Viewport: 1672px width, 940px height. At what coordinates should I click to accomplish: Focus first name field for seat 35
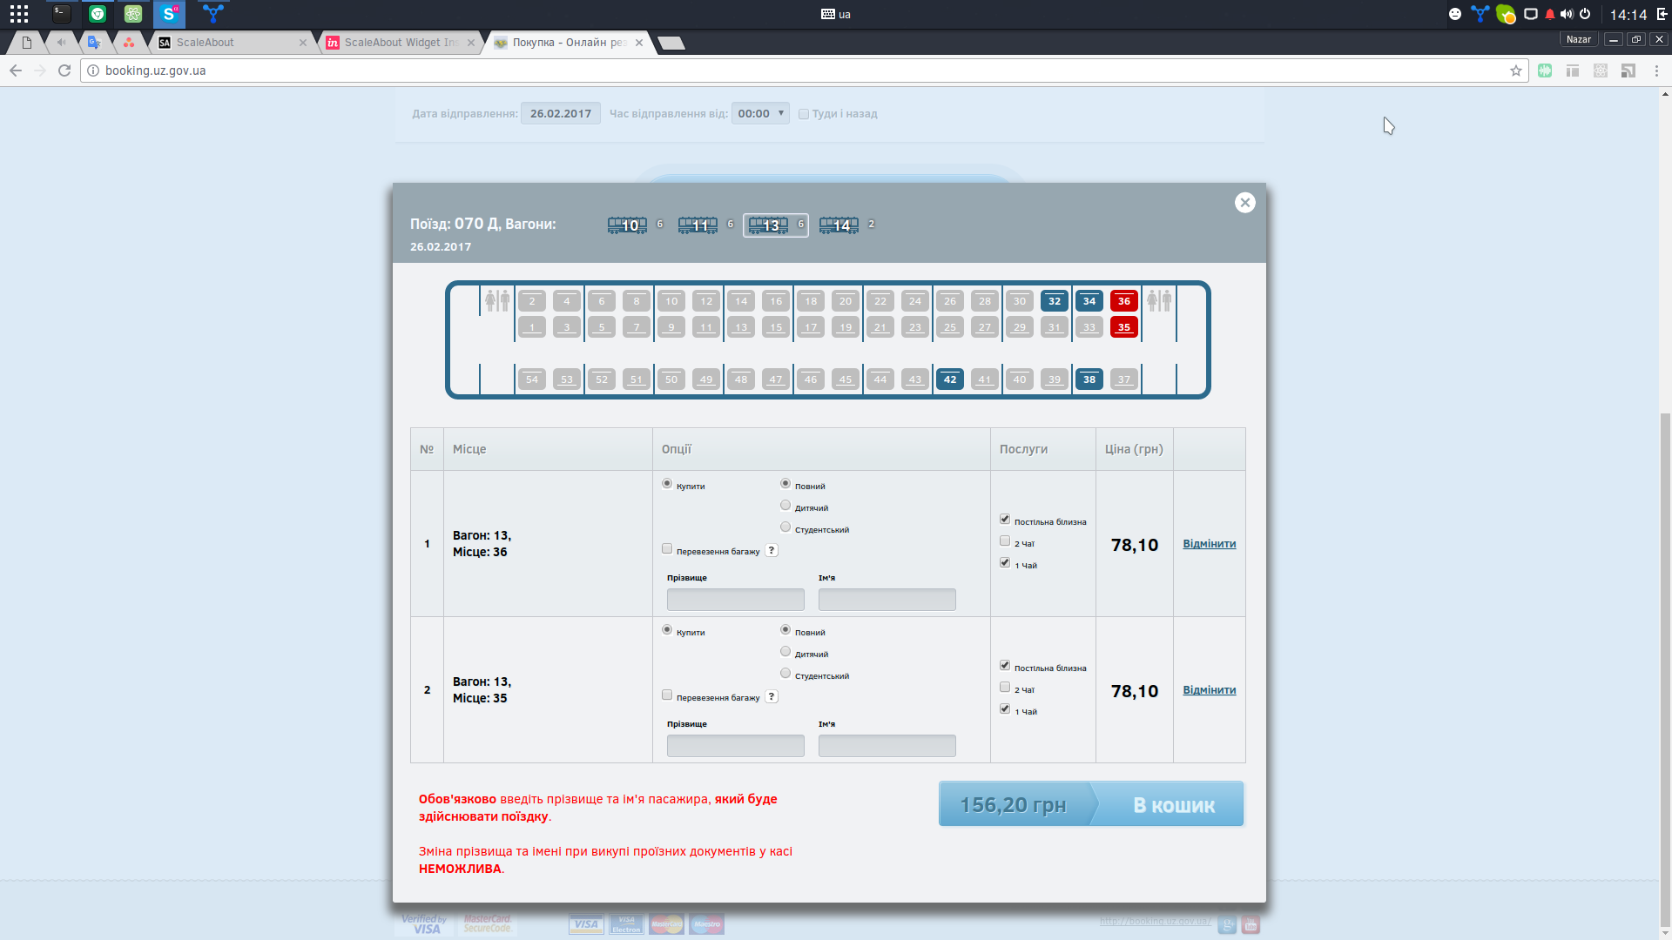(887, 746)
